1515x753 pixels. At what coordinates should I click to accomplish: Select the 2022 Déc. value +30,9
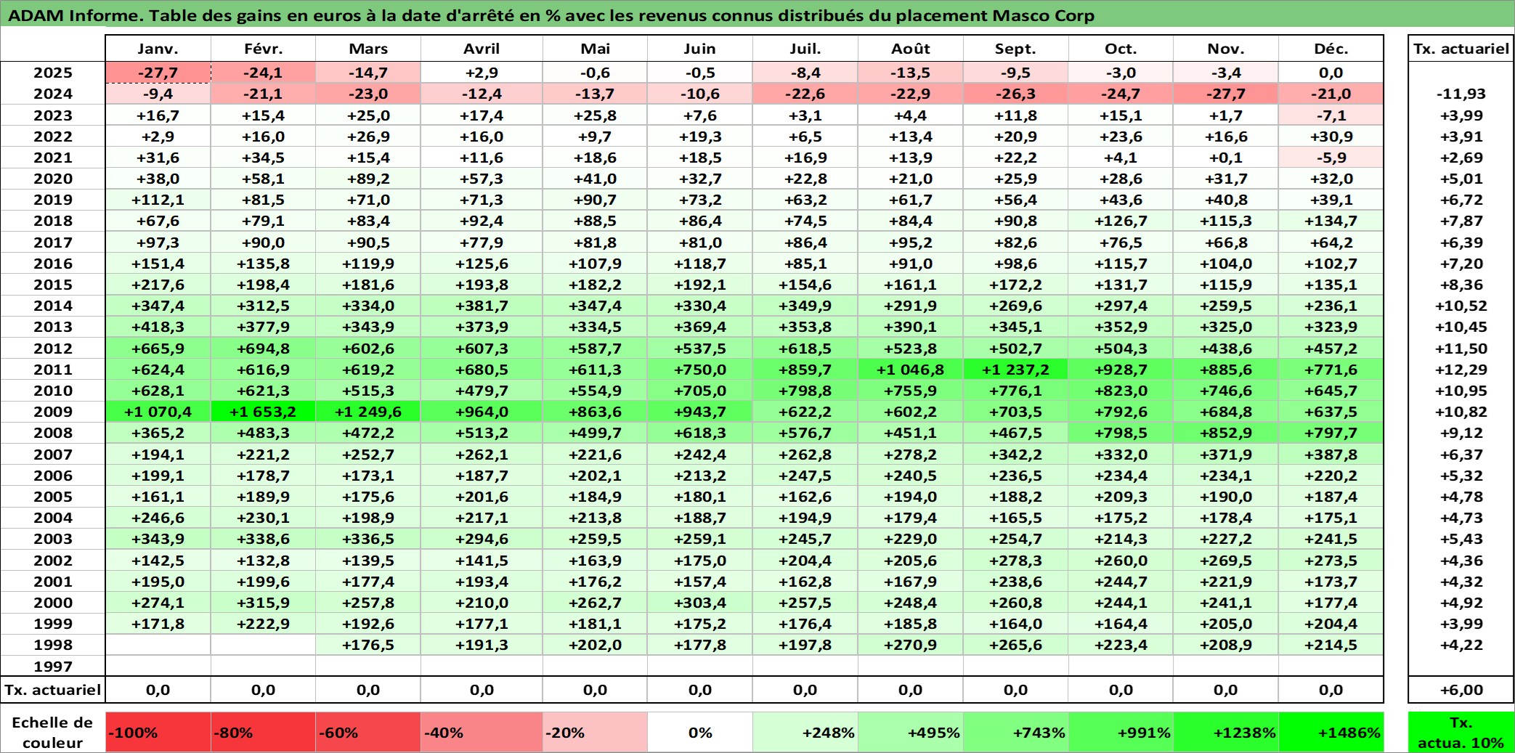coord(1331,137)
